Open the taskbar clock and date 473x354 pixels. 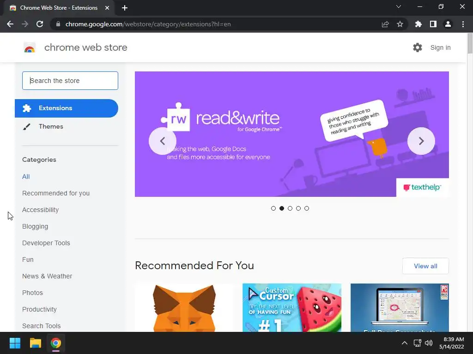pos(452,343)
